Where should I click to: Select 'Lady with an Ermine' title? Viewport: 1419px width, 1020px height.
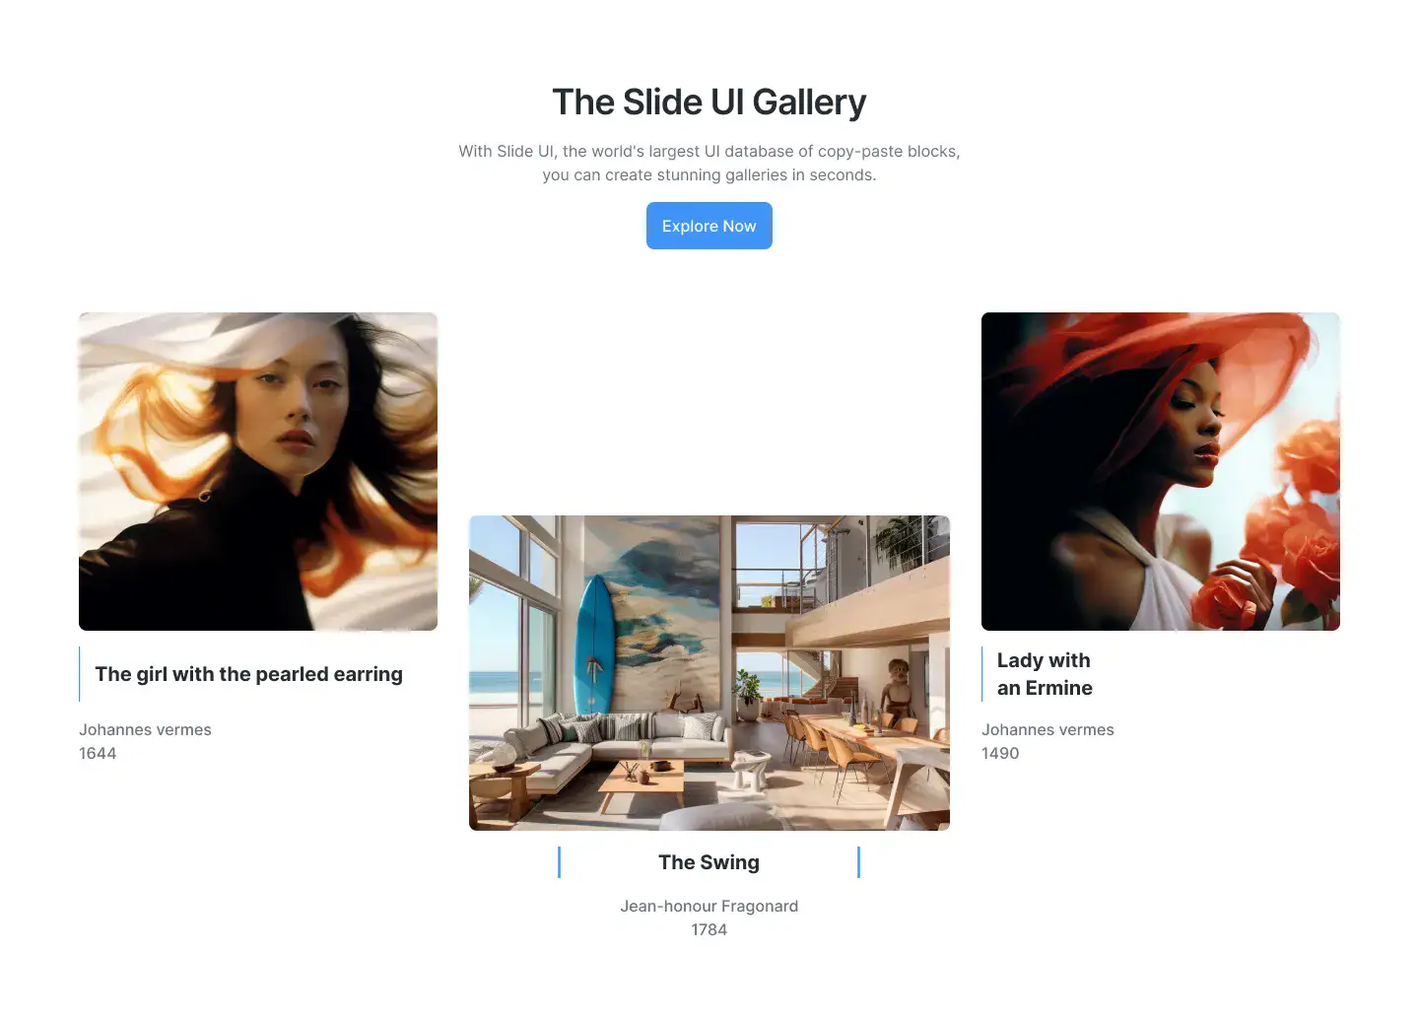pyautogui.click(x=1045, y=674)
